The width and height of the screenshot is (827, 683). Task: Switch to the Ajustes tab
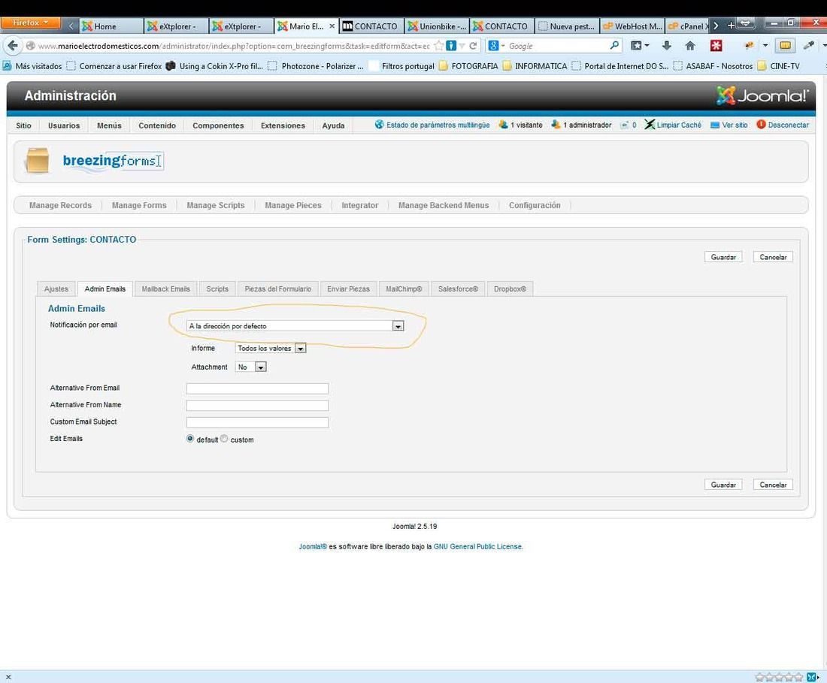(x=56, y=289)
